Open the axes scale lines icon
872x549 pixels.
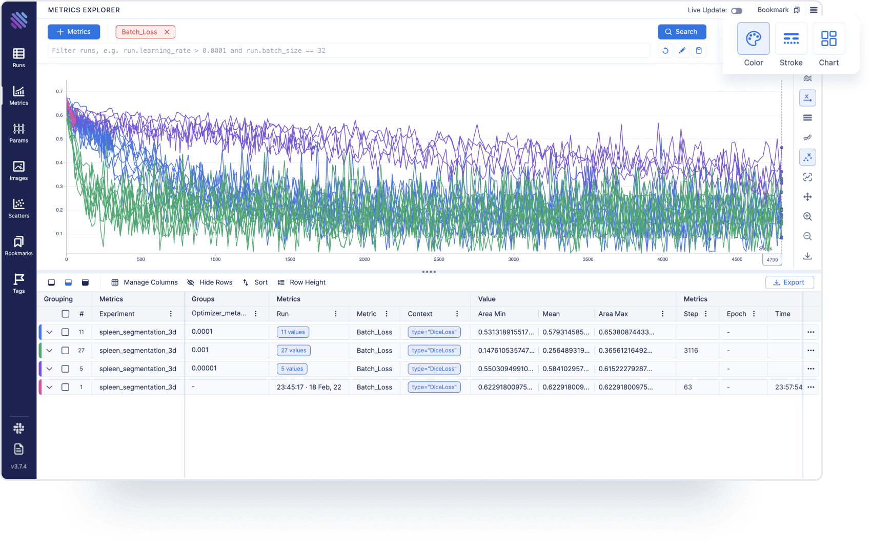click(807, 118)
